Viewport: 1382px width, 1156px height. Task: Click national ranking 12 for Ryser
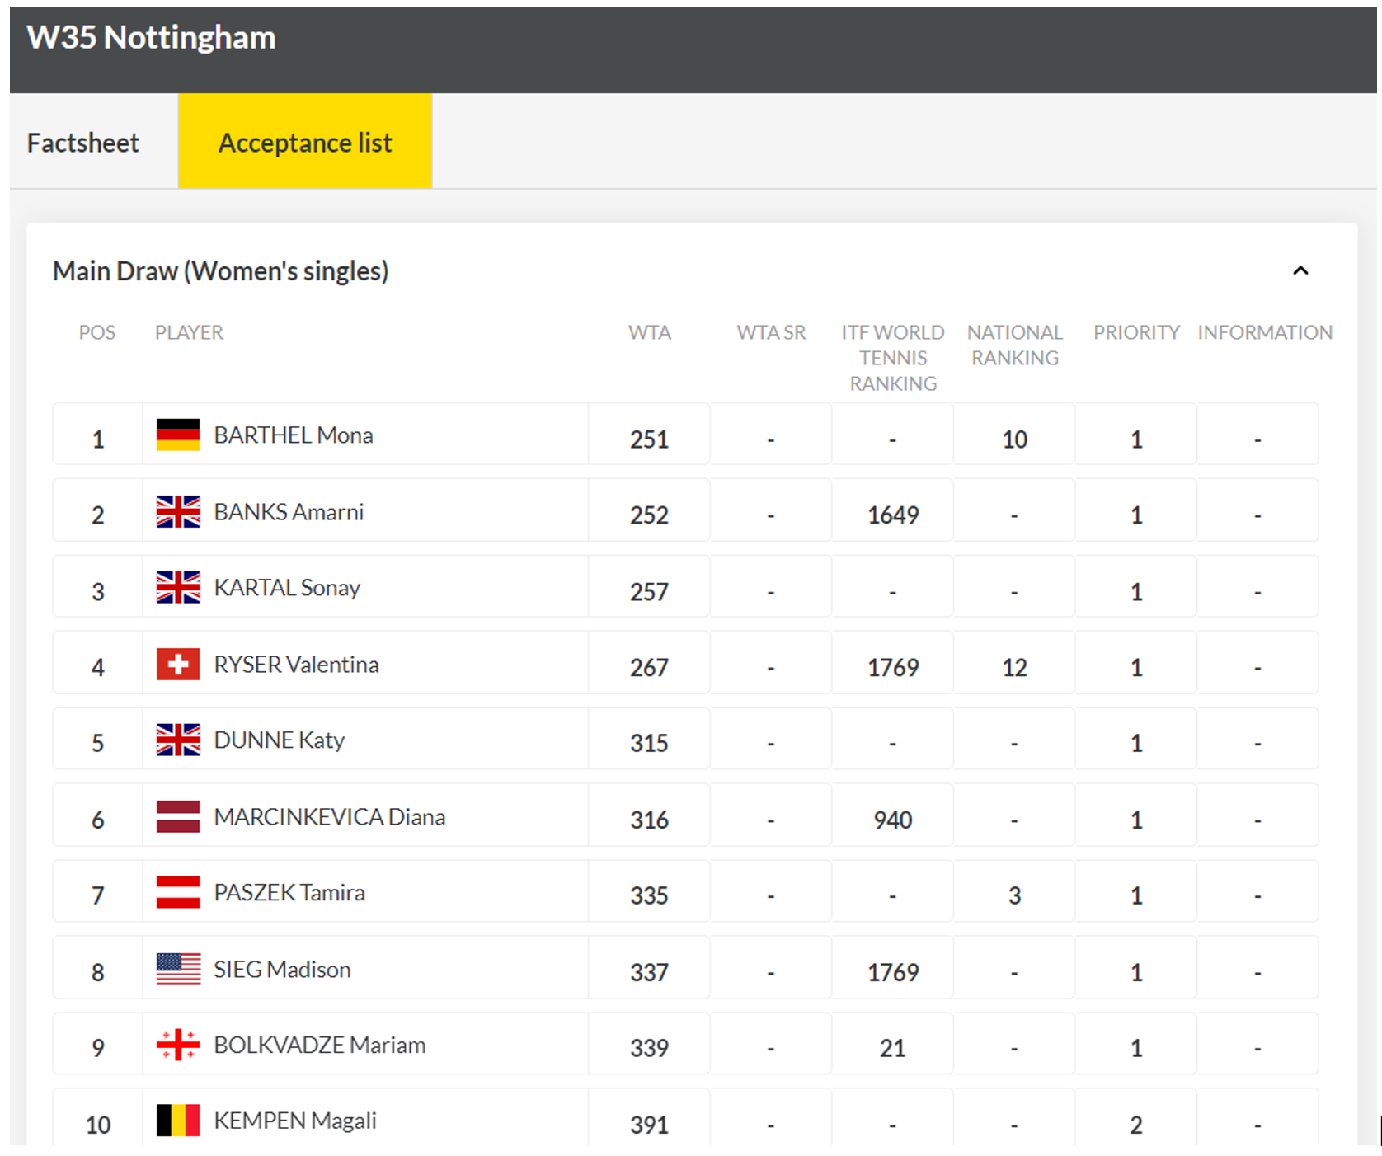1015,668
